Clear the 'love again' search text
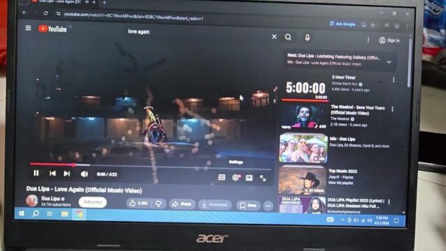446x251 pixels. (274, 36)
